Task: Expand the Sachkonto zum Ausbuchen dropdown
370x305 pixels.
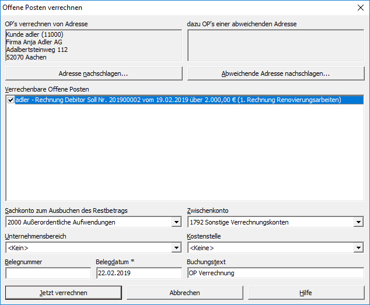Action: pos(177,222)
